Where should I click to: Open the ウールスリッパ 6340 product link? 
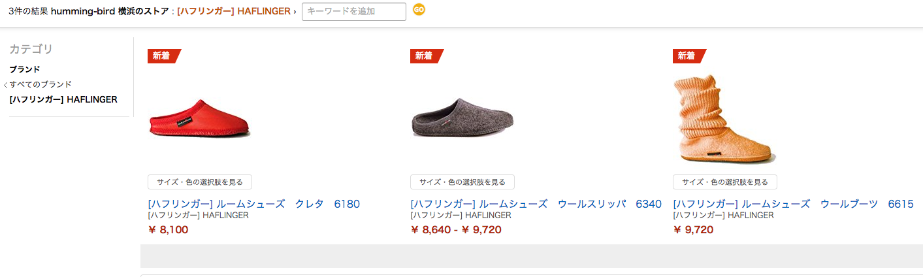pyautogui.click(x=536, y=204)
